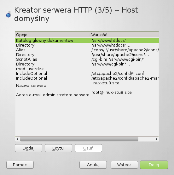Select the mod_userdir.c row

87,69
